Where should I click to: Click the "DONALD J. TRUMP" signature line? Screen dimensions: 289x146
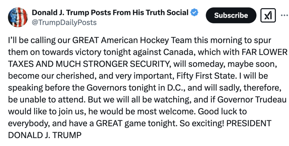pos(45,135)
